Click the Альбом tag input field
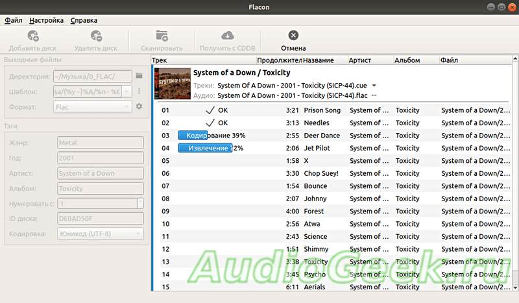This screenshot has width=519, height=303. coord(101,188)
